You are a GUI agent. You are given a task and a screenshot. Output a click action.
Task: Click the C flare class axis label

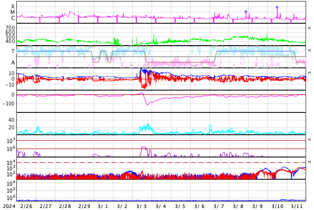coord(13,18)
